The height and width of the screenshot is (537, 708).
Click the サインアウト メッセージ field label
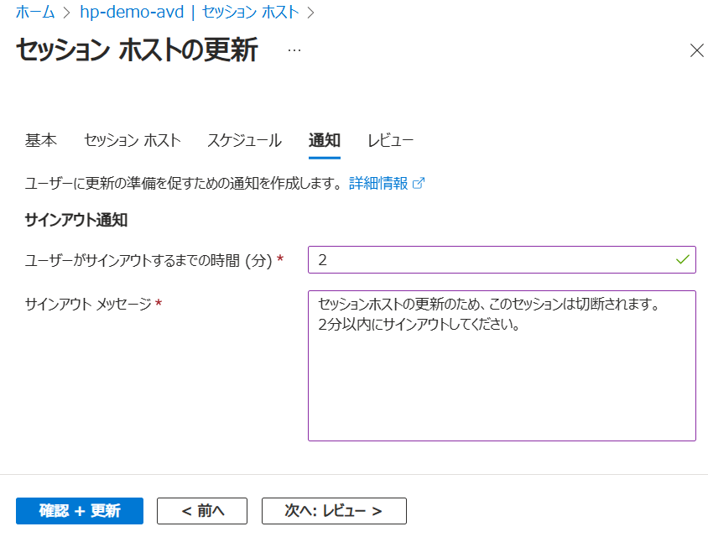point(89,303)
